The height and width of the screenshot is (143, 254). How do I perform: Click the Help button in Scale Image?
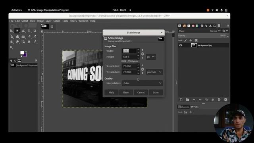click(112, 93)
